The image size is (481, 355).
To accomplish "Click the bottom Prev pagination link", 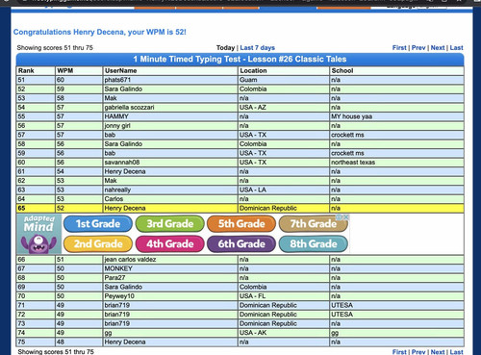I will tap(418, 352).
